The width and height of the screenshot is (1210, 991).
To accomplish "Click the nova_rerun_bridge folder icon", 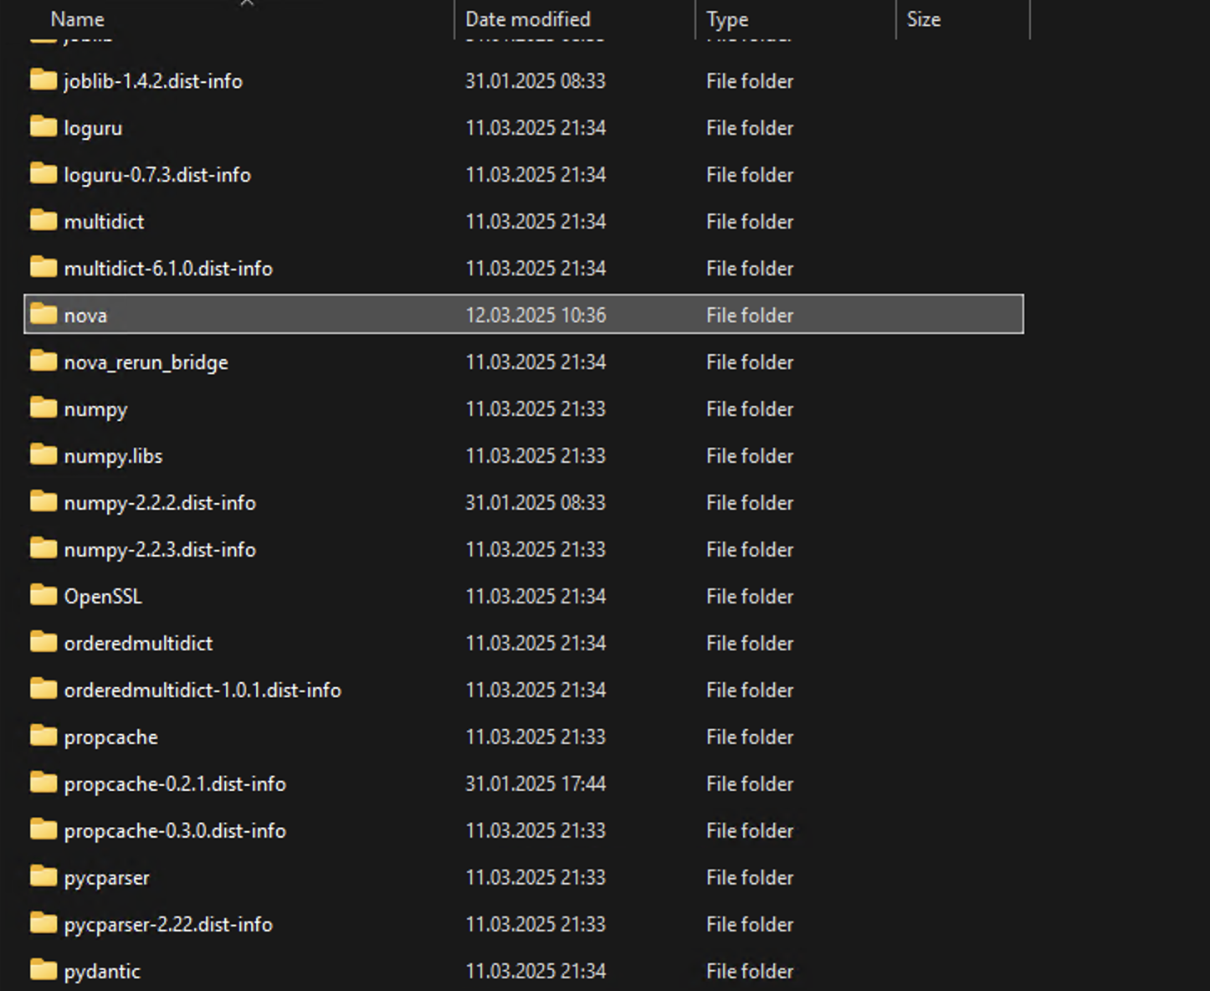I will [43, 362].
